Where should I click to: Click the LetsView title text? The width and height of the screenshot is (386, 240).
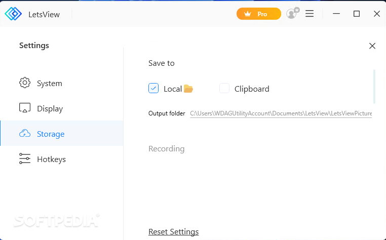pos(44,15)
